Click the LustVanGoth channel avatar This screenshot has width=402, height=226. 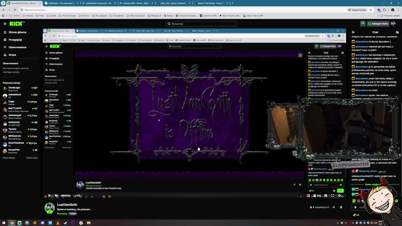tap(49, 208)
